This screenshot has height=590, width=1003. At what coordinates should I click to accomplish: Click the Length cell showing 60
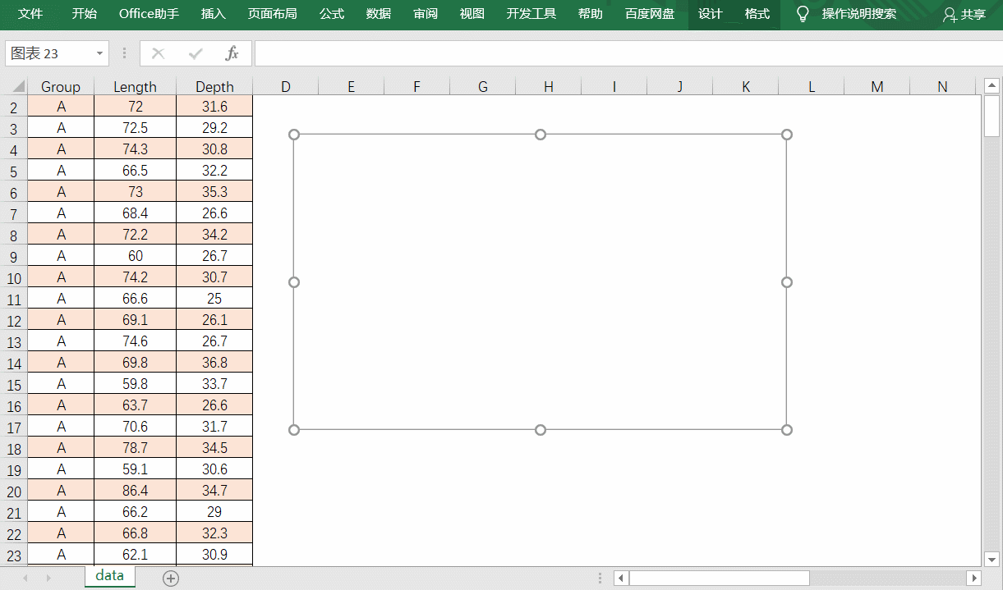[x=136, y=256]
